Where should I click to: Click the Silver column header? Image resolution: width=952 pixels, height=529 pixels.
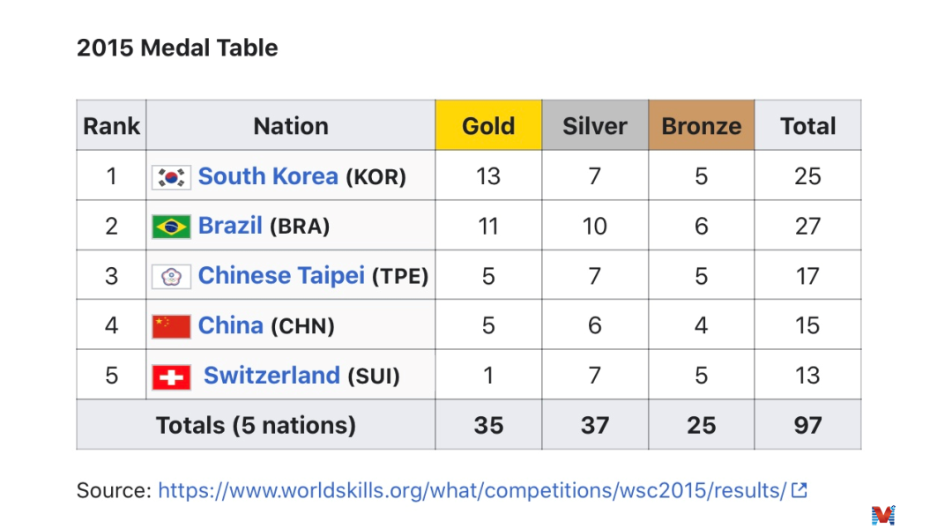[x=595, y=126]
